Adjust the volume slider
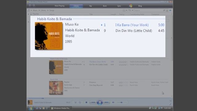Viewport: 197px width, 111px height. coord(121,102)
